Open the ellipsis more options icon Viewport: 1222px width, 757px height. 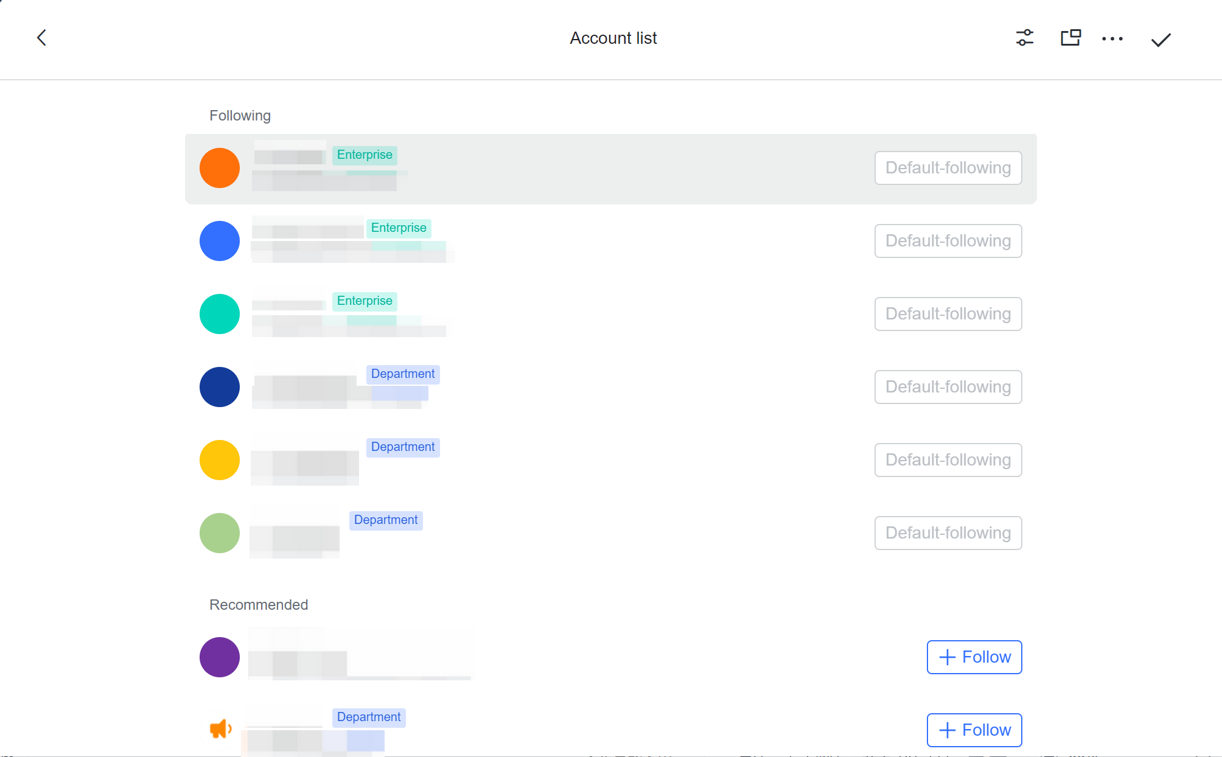[1113, 38]
